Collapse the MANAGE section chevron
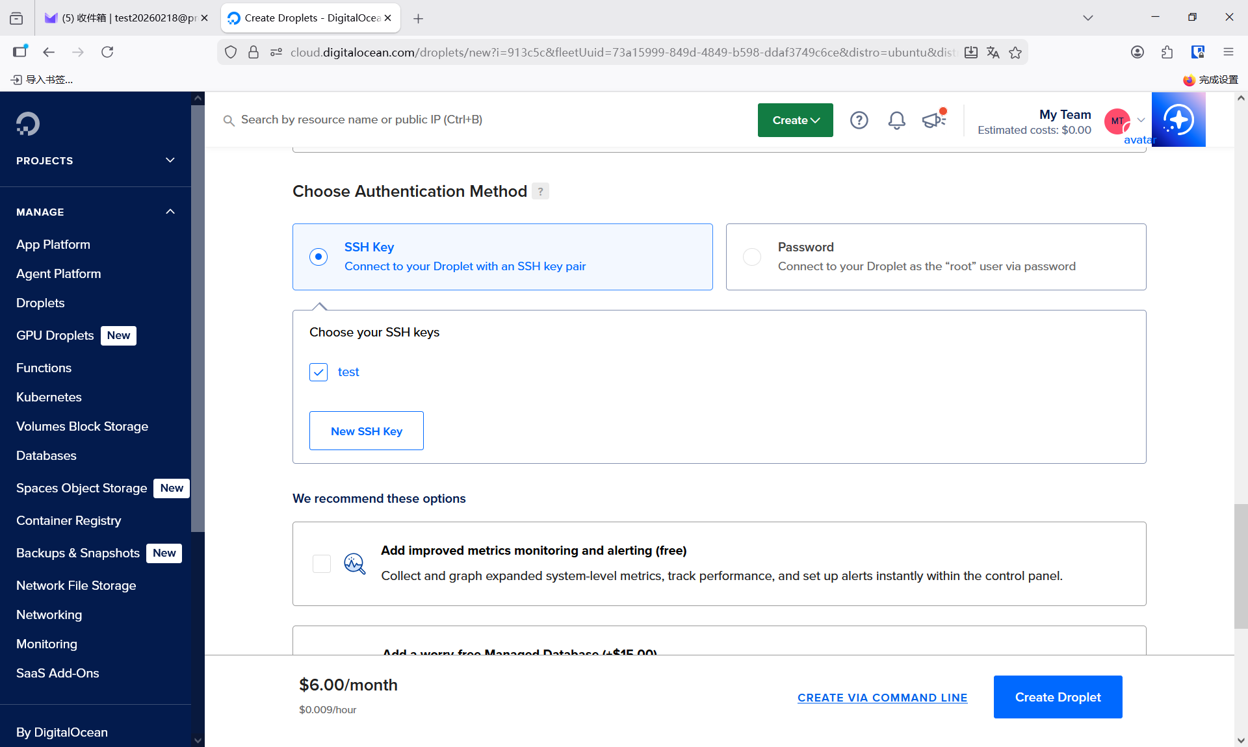Screen dimensions: 1248x747 pyautogui.click(x=170, y=212)
